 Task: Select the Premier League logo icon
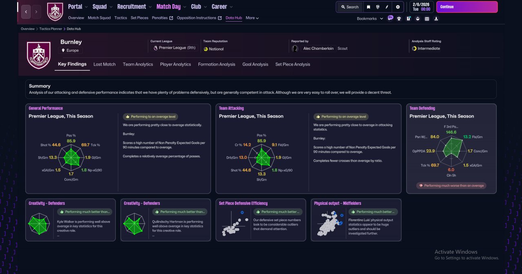click(x=155, y=48)
